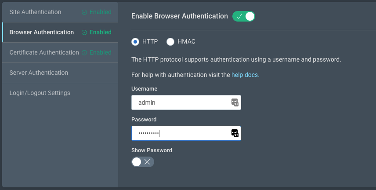This screenshot has height=190, width=376.
Task: Click the password manager icon in Password field
Action: click(235, 133)
